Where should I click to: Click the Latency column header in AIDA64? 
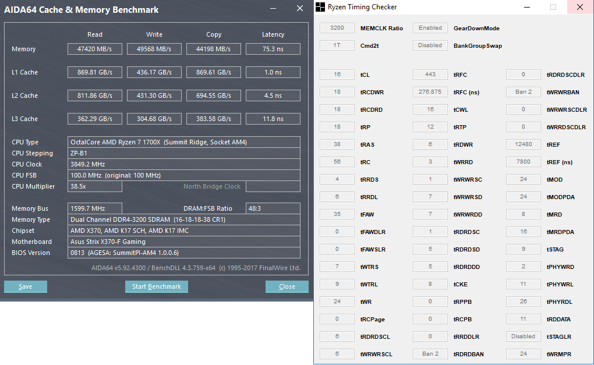(x=273, y=34)
